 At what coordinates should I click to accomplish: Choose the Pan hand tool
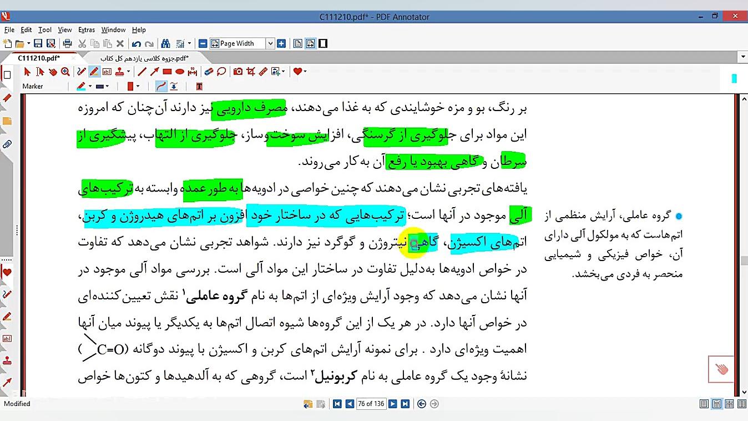pyautogui.click(x=53, y=72)
